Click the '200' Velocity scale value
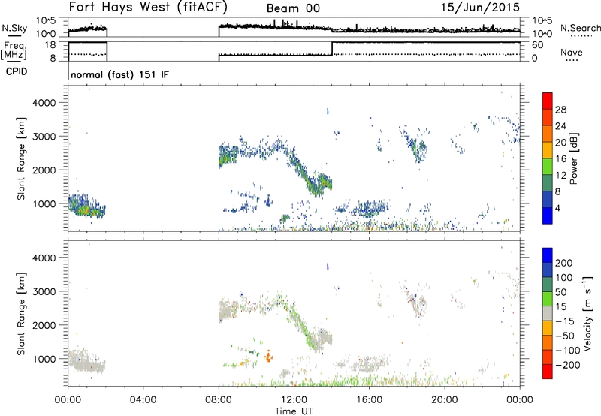Viewport: 601px width, 416px height. [x=564, y=263]
